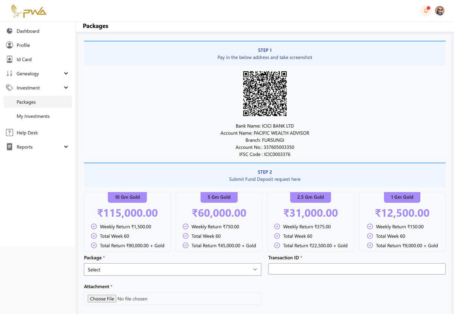Viewport: 454px width, 314px height.
Task: Click the Id Card badge icon
Action: [x=9, y=59]
